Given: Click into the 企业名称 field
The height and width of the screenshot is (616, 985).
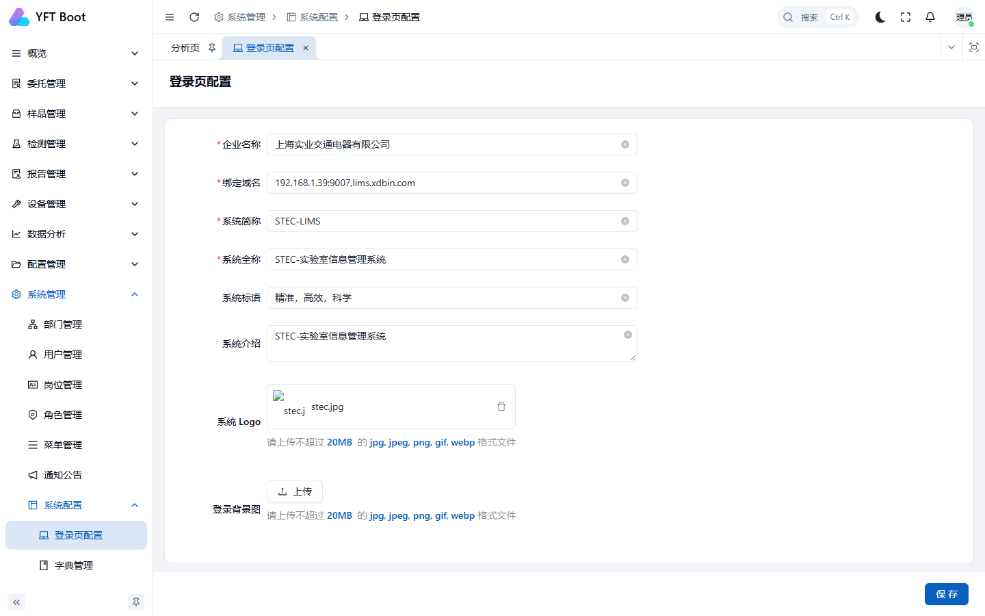Looking at the screenshot, I should tap(451, 144).
